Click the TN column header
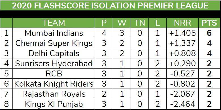 [x=139, y=23]
